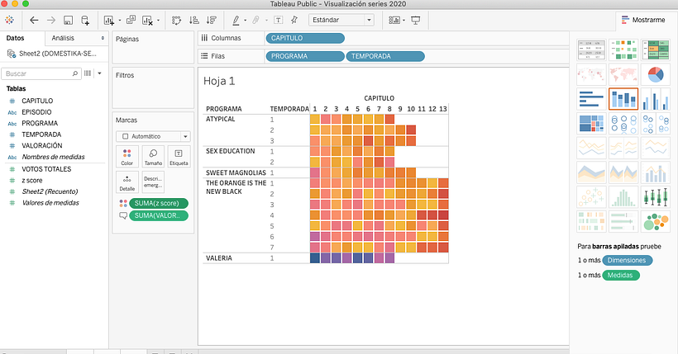Select the VALORACIÓN field
The image size is (678, 354).
[42, 145]
